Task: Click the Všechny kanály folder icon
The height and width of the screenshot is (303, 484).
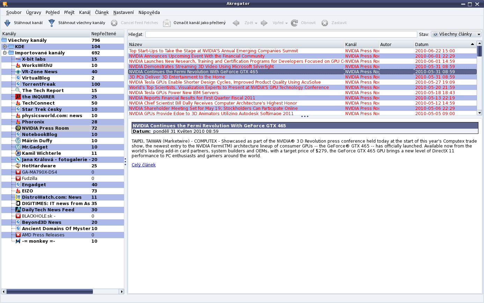Action: pos(4,40)
